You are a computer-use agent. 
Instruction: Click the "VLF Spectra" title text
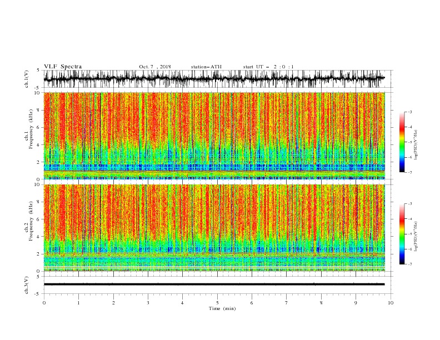point(63,67)
